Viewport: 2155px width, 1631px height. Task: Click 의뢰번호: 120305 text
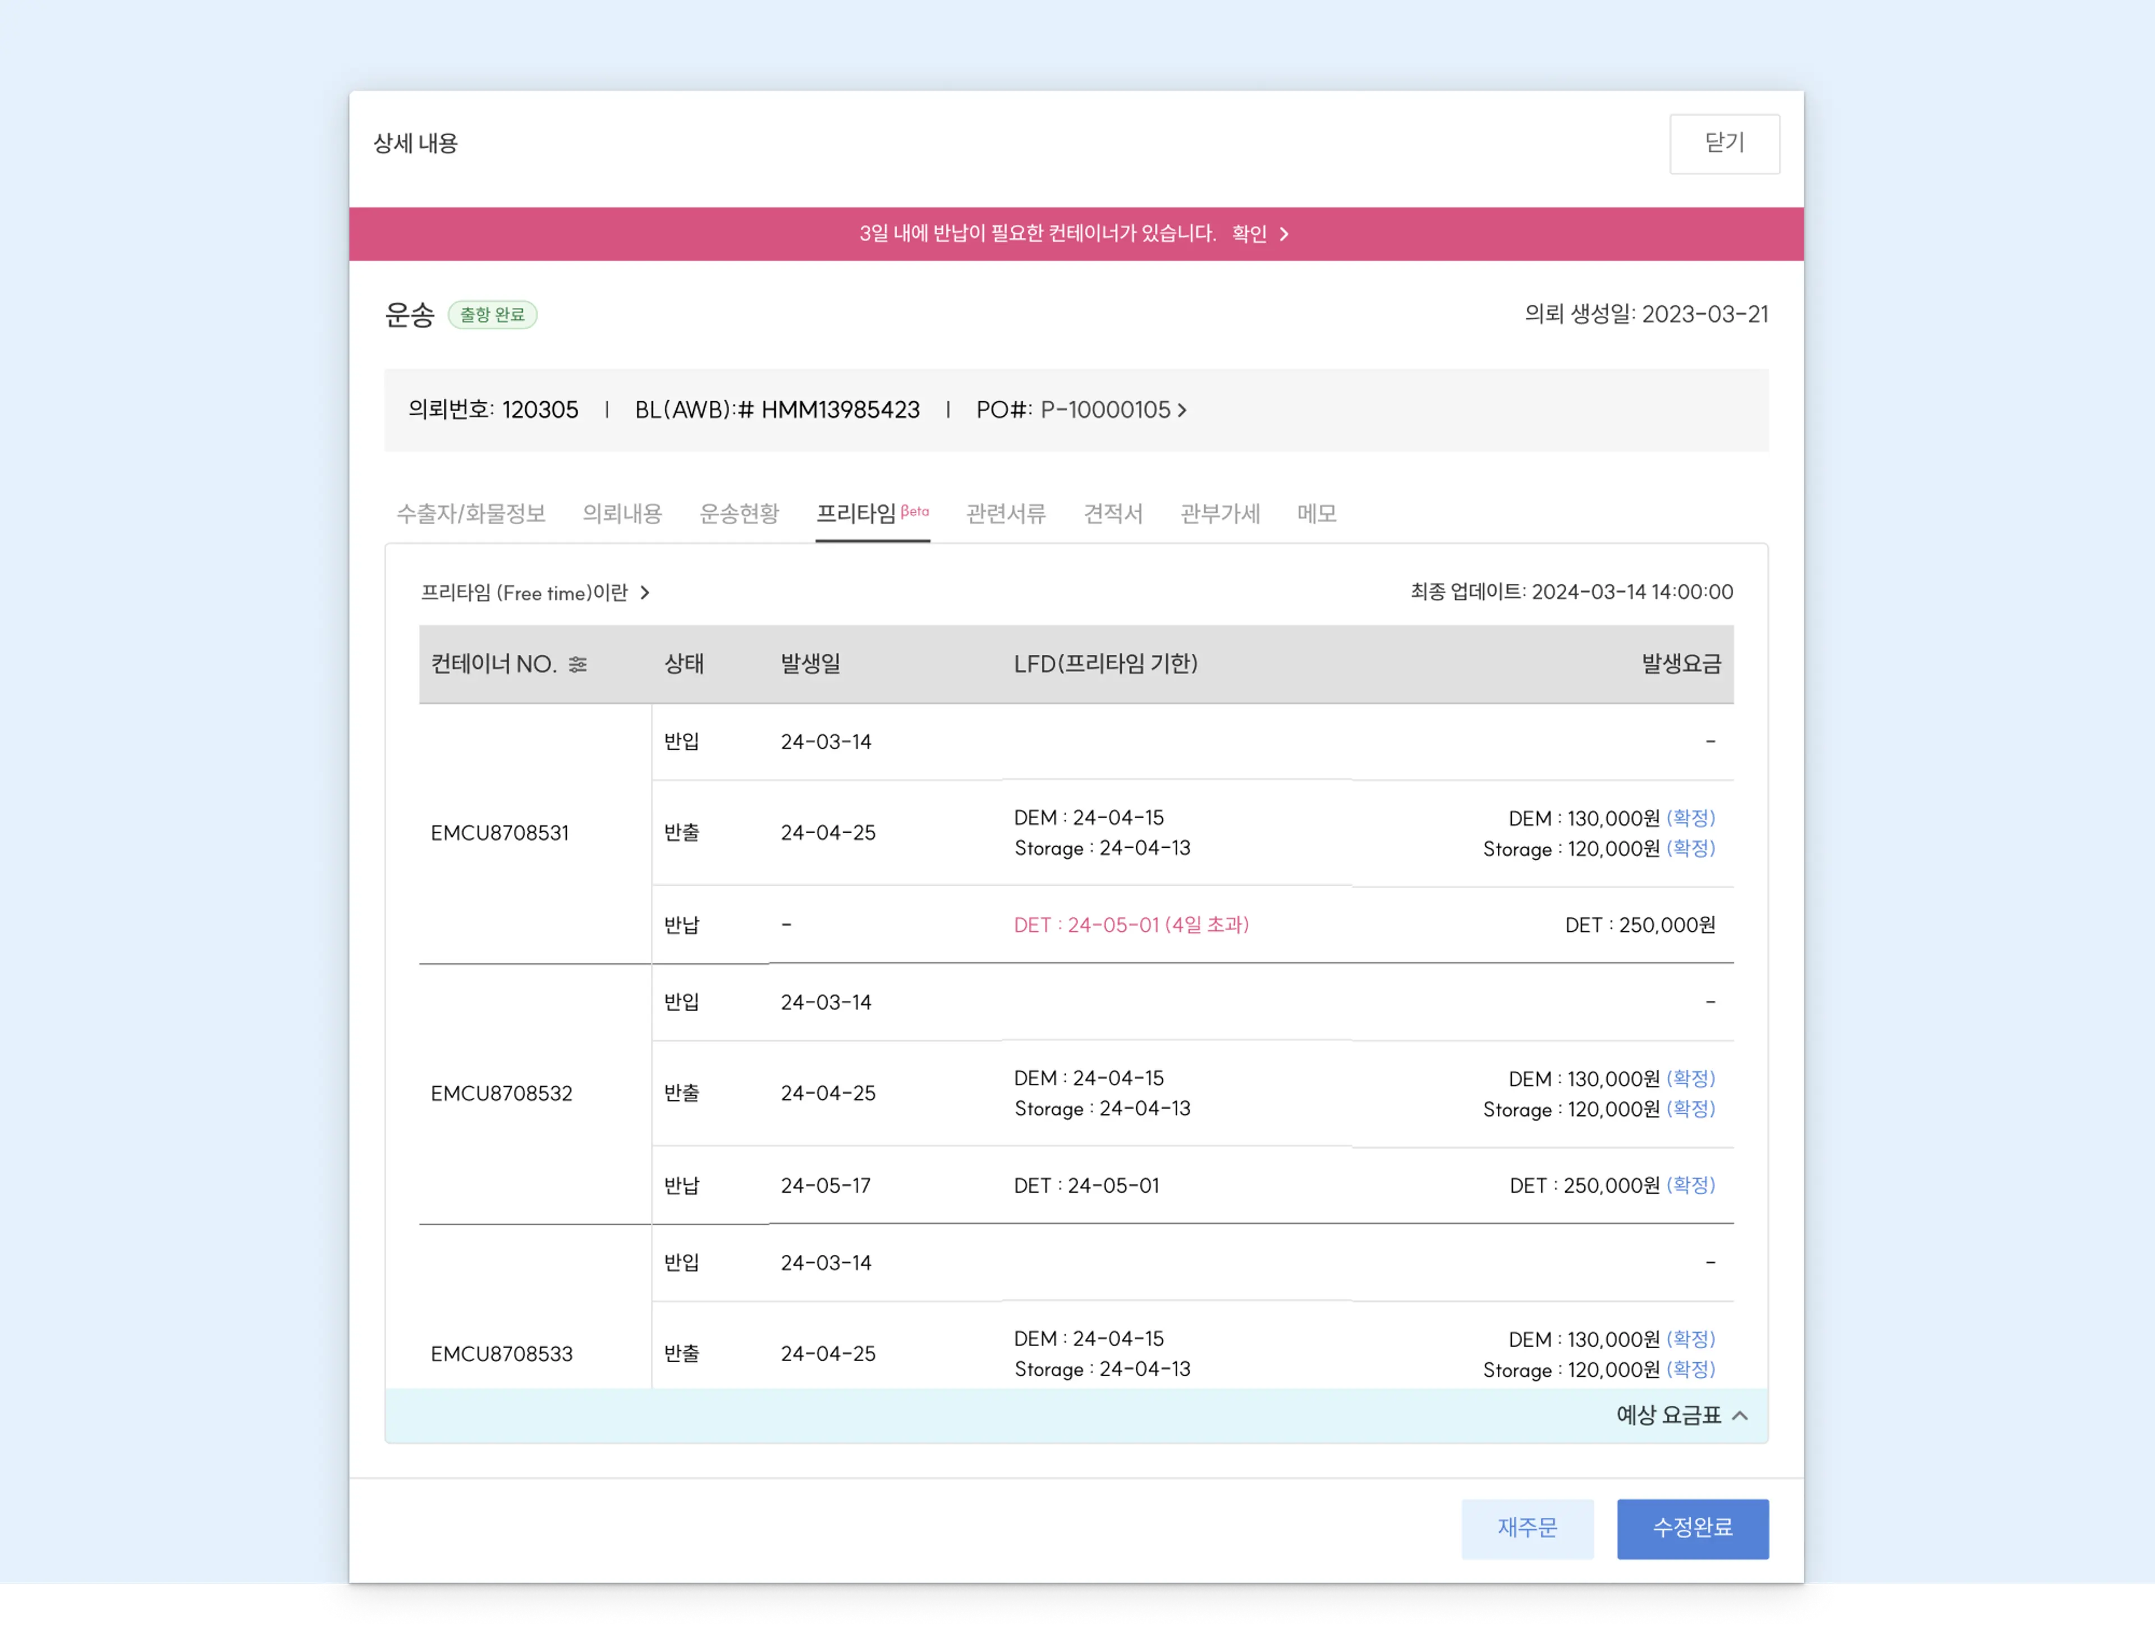[x=493, y=410]
